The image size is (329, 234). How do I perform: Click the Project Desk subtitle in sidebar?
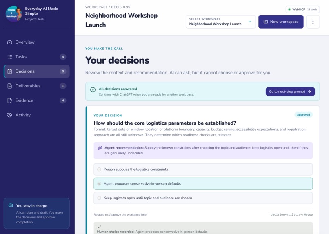[34, 19]
